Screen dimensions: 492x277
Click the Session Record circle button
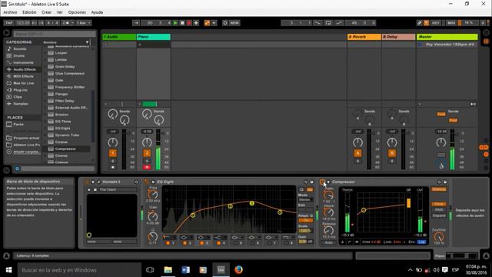click(225, 23)
